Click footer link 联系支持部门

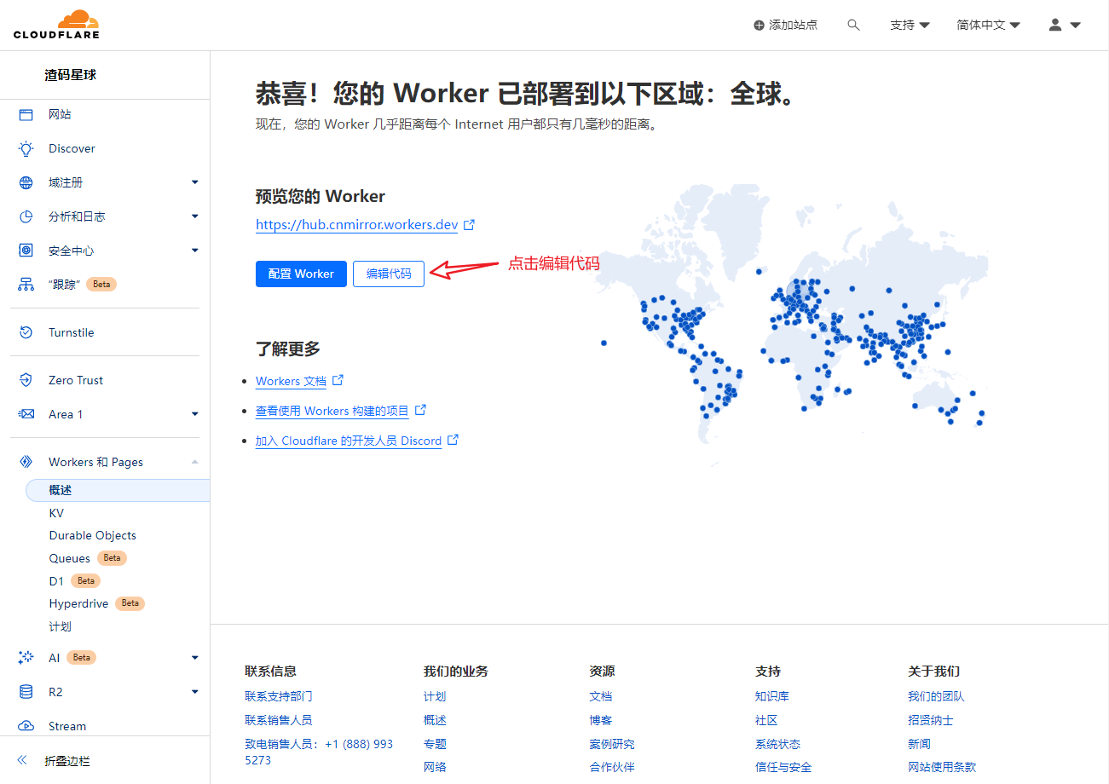pyautogui.click(x=279, y=696)
